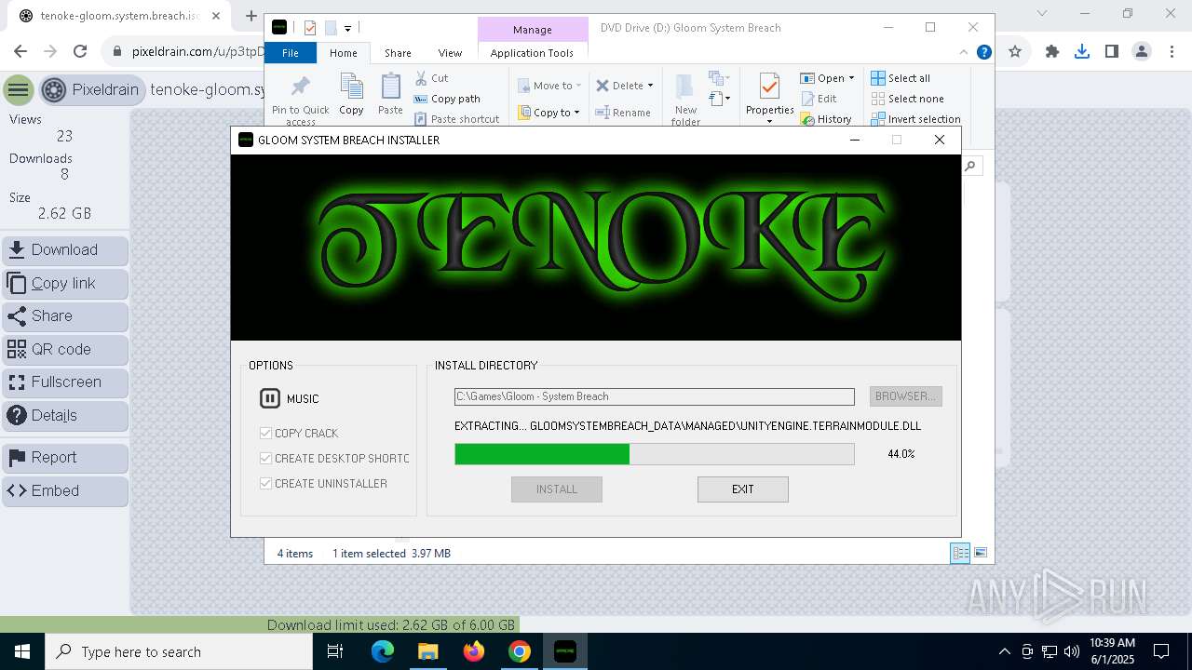Open the Pixeldrain Details button
This screenshot has width=1192, height=670.
click(65, 416)
